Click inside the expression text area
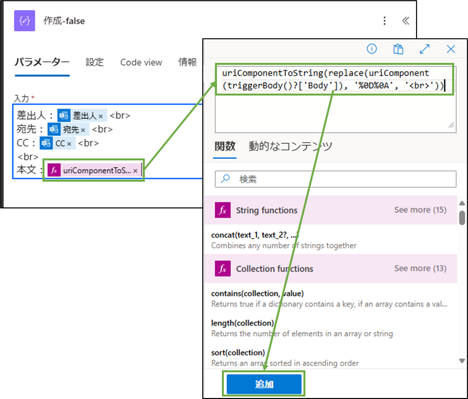 (x=336, y=99)
